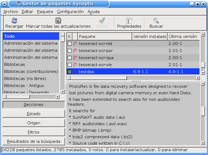Click the section list scroll-up arrow
Viewport: 208px width, 155px height.
click(x=63, y=34)
